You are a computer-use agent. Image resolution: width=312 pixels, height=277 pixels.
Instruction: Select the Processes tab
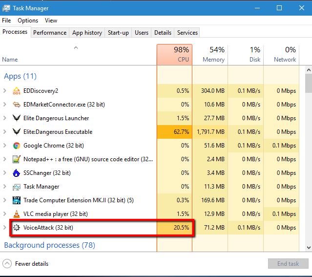pyautogui.click(x=15, y=32)
